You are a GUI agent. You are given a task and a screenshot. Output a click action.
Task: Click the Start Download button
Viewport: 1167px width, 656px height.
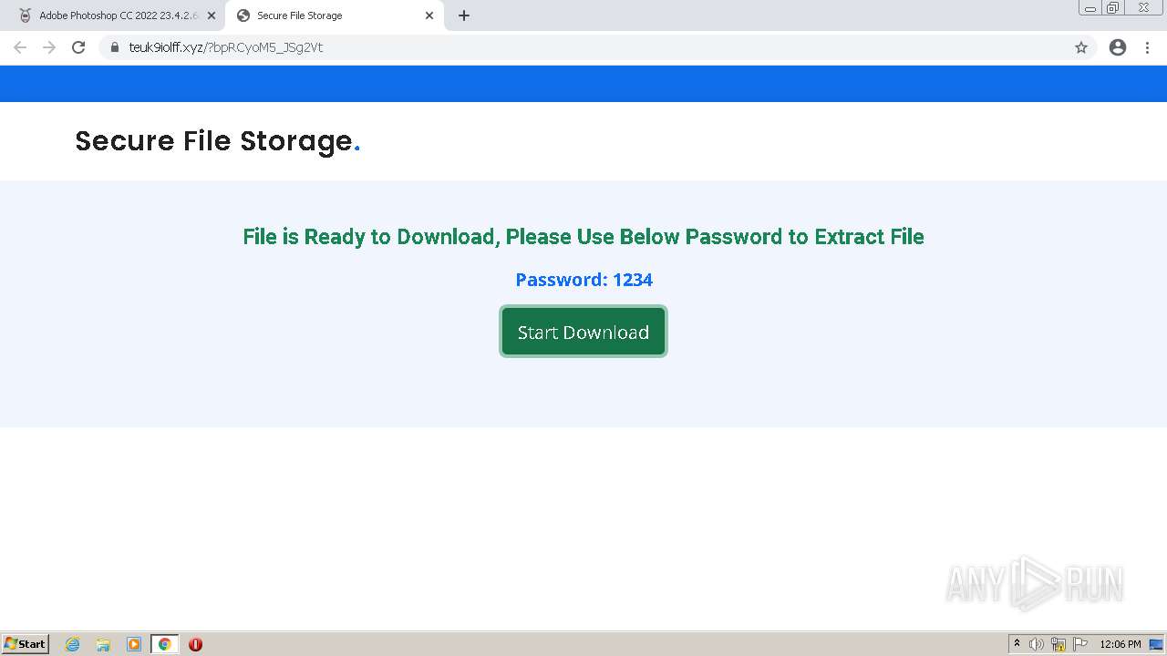(x=583, y=332)
